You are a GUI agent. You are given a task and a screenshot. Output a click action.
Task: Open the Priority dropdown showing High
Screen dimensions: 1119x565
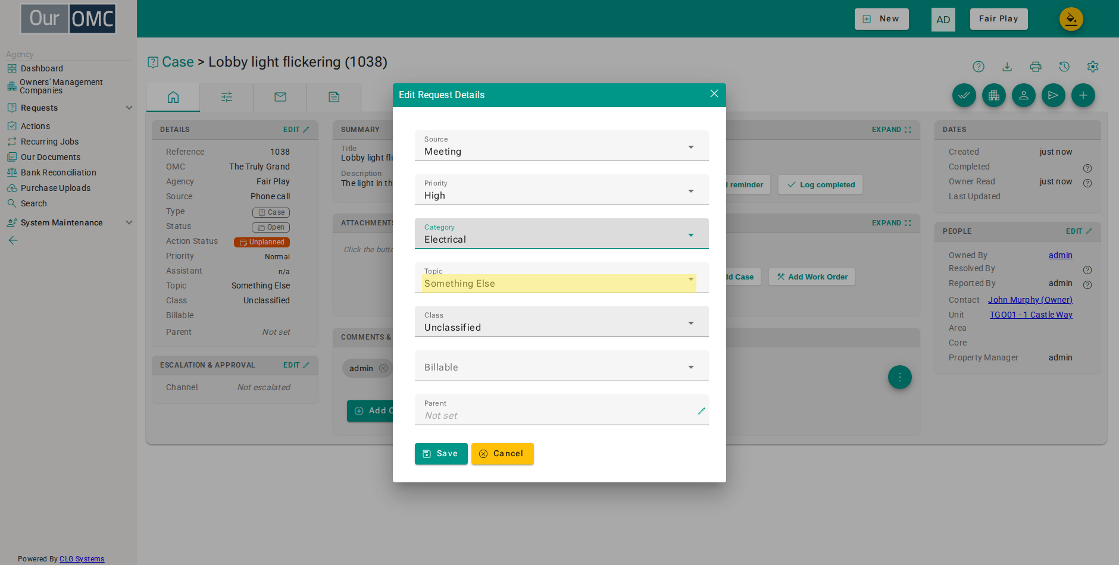(x=561, y=190)
